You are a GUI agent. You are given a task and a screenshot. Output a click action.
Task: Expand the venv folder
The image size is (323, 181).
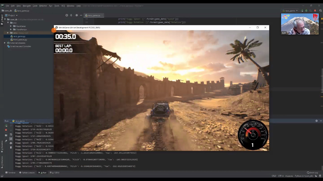8,33
